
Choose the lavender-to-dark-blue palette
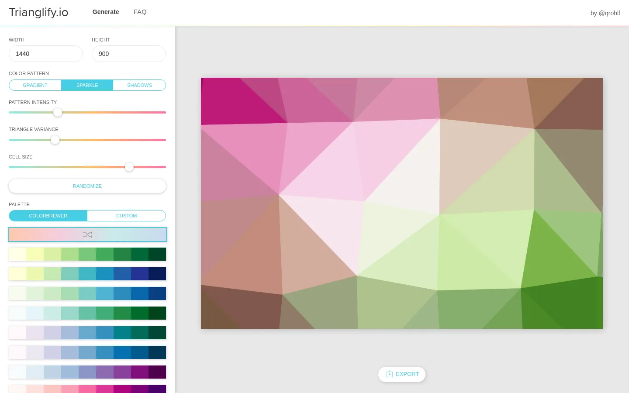click(87, 352)
